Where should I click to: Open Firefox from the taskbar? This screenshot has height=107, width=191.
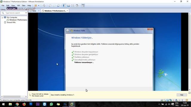(x=24, y=104)
